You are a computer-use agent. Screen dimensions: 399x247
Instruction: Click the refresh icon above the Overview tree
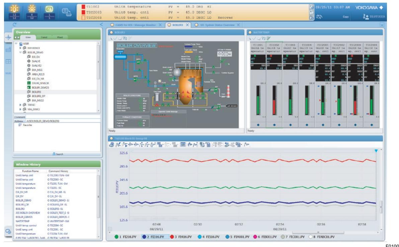coord(15,24)
